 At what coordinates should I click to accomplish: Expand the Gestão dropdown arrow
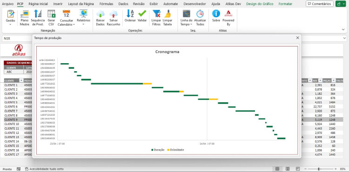click(10, 24)
